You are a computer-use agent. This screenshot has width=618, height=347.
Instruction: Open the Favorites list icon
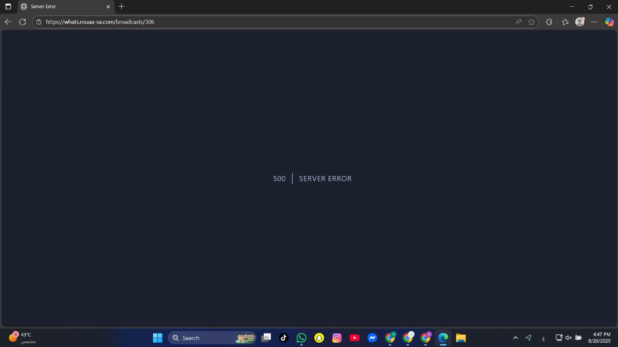point(565,22)
